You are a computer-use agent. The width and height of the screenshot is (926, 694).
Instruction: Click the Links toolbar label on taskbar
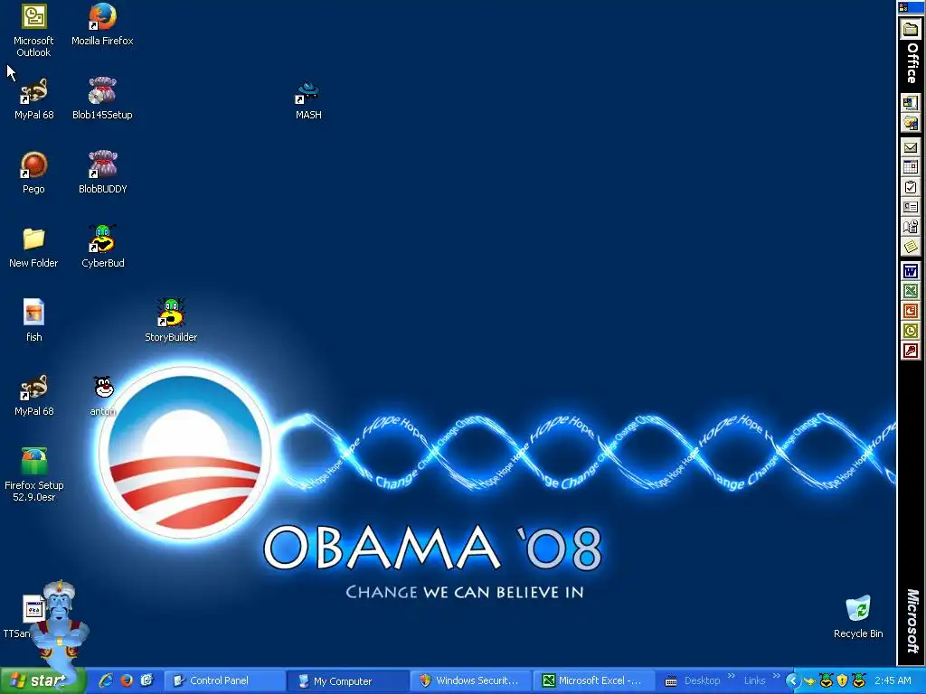tap(754, 680)
